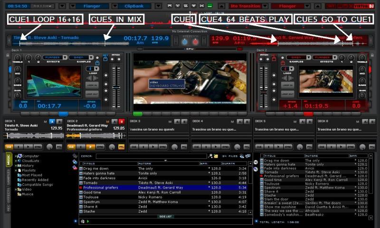The height and width of the screenshot is (228, 380).
Task: Pause Deck 2 in the deck strip
Action: 81,147
